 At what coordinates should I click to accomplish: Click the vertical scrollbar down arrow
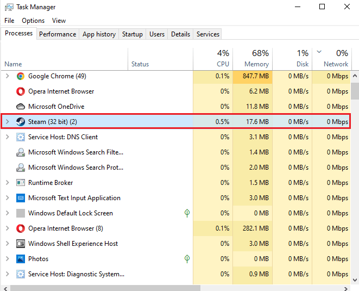pyautogui.click(x=355, y=280)
